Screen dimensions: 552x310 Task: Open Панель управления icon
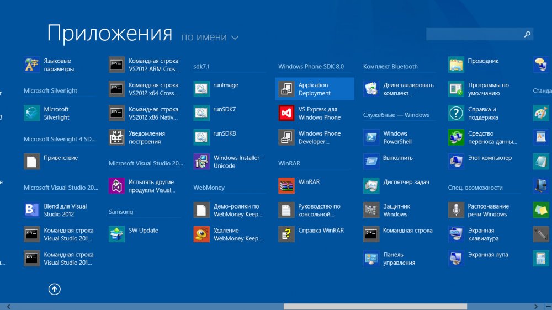(371, 259)
